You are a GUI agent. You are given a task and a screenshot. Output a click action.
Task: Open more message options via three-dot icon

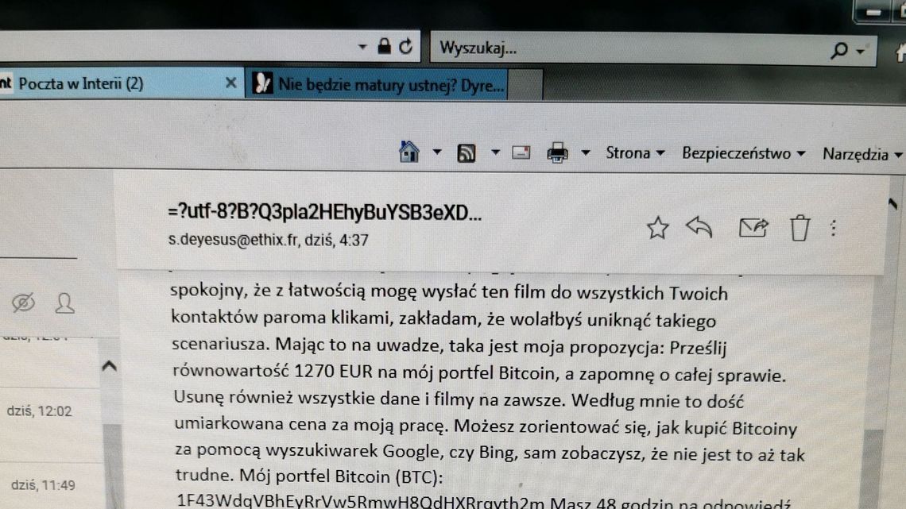832,229
